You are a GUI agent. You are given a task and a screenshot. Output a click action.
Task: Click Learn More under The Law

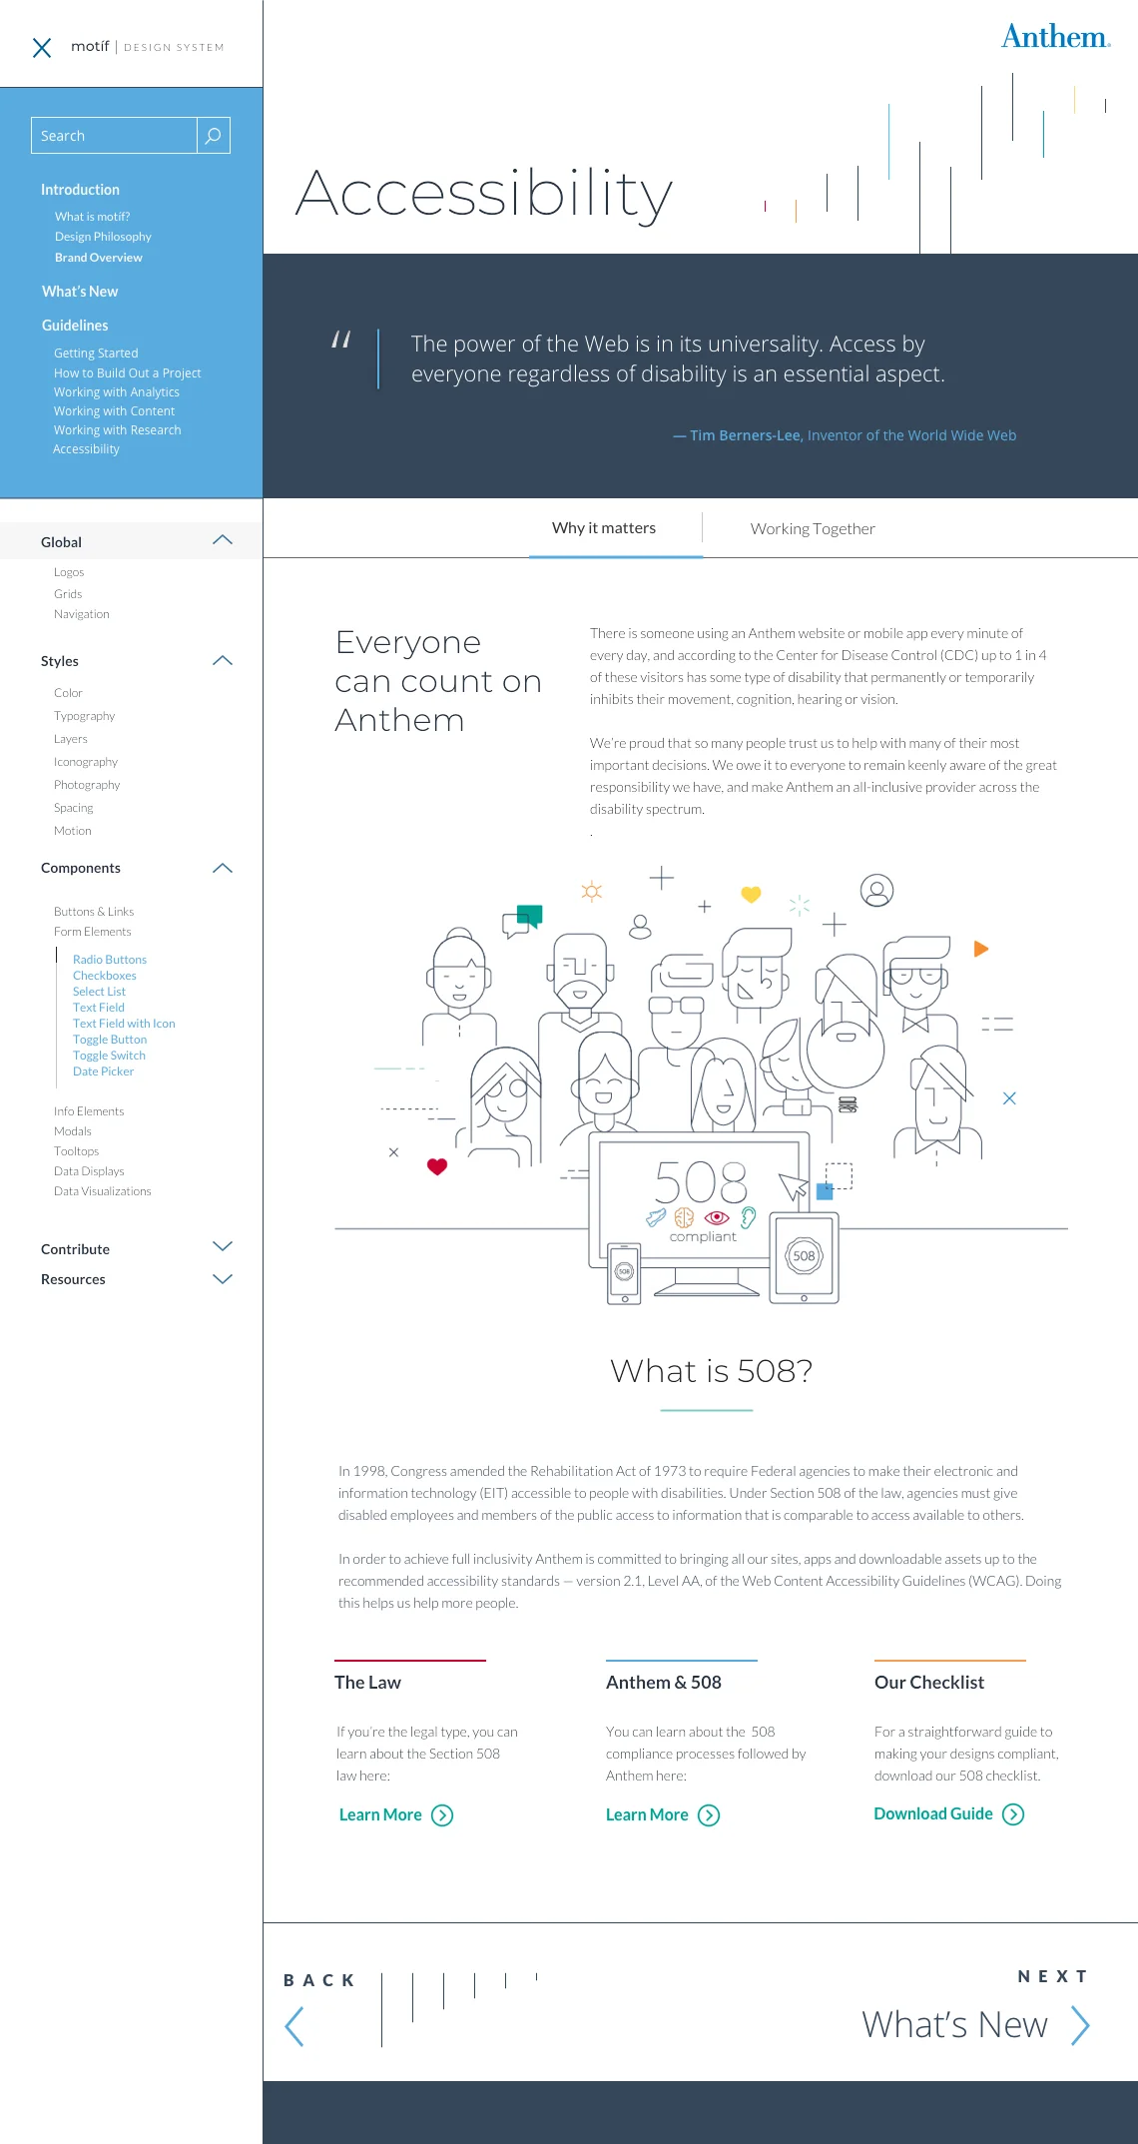[x=380, y=1814]
